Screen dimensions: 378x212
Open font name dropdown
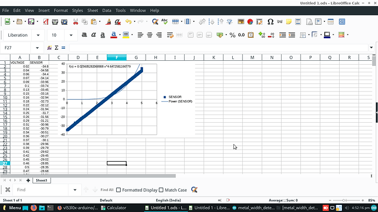[38, 35]
